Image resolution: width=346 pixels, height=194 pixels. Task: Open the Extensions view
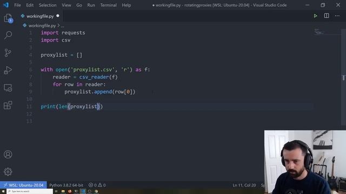click(x=8, y=105)
